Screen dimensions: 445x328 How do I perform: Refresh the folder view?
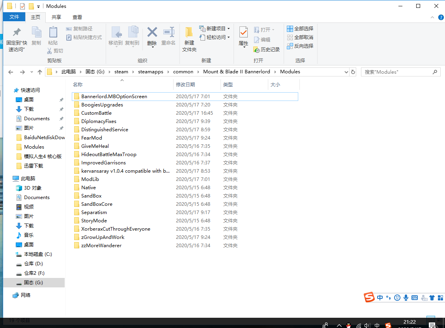coord(353,72)
